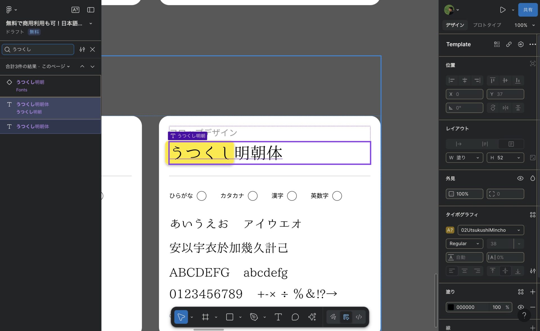
Task: Switch to Dev Mode code icon
Action: (359, 317)
